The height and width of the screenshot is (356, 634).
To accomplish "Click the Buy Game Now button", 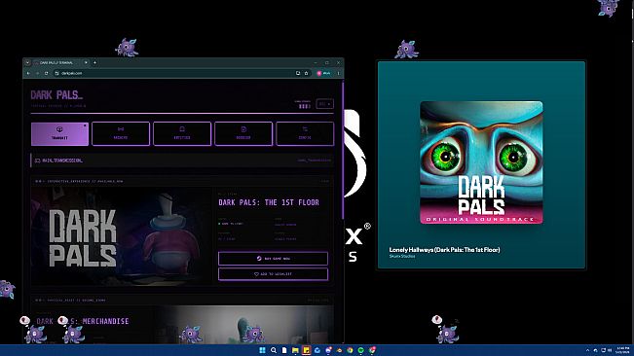I will click(273, 259).
